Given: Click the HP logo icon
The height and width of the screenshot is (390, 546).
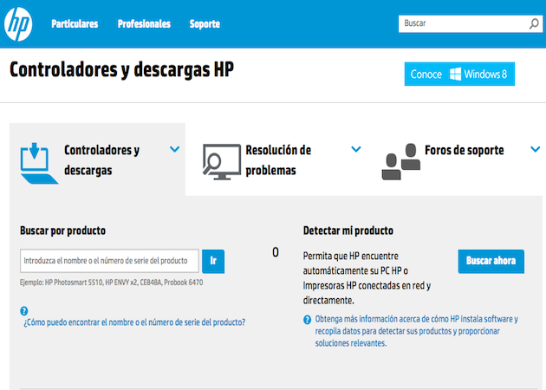Looking at the screenshot, I should click(x=18, y=24).
